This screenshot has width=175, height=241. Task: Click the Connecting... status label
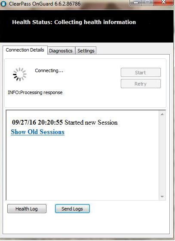pyautogui.click(x=49, y=71)
